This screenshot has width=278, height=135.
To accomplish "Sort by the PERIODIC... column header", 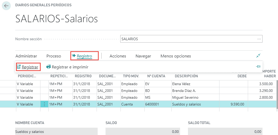I will [27, 76].
